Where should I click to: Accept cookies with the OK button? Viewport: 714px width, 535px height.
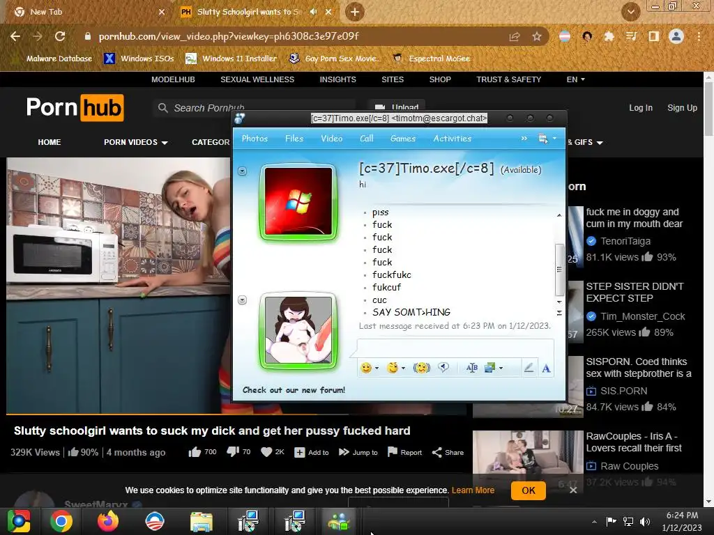coord(529,490)
